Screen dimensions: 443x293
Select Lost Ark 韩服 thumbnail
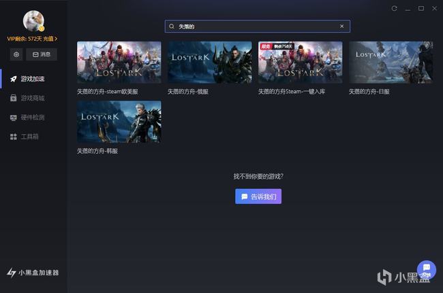[119, 122]
